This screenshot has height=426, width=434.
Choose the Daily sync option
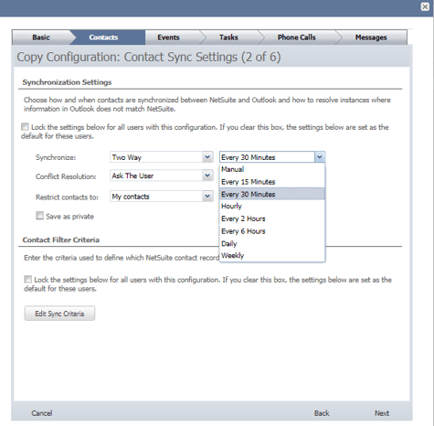[x=272, y=243]
